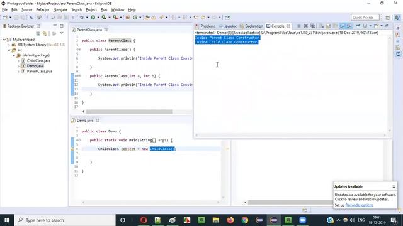Collapse the (default package) node
The image size is (403, 226).
14,55
